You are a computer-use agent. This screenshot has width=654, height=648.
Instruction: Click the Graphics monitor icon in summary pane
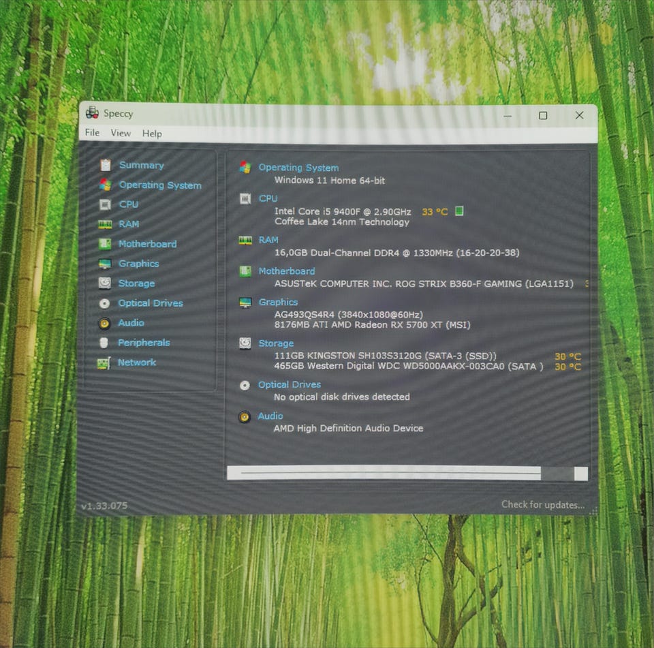245,303
